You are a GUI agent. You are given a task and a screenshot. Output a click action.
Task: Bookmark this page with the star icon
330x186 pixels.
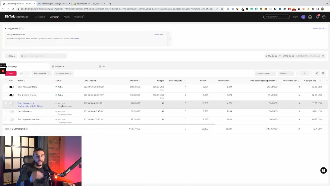pyautogui.click(x=222, y=9)
